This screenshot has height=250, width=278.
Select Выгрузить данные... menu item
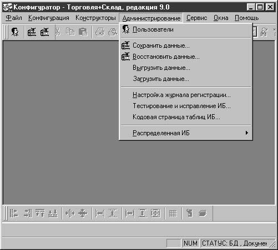[186, 68]
